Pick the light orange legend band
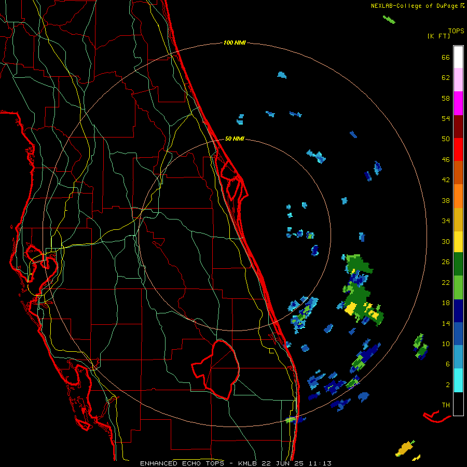The image size is (467, 467). [x=458, y=196]
